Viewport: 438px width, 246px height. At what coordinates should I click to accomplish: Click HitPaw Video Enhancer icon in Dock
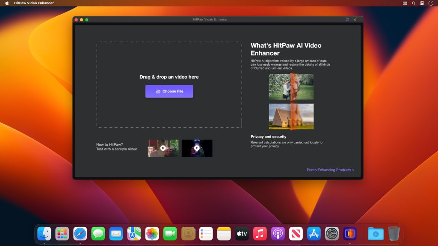click(349, 234)
